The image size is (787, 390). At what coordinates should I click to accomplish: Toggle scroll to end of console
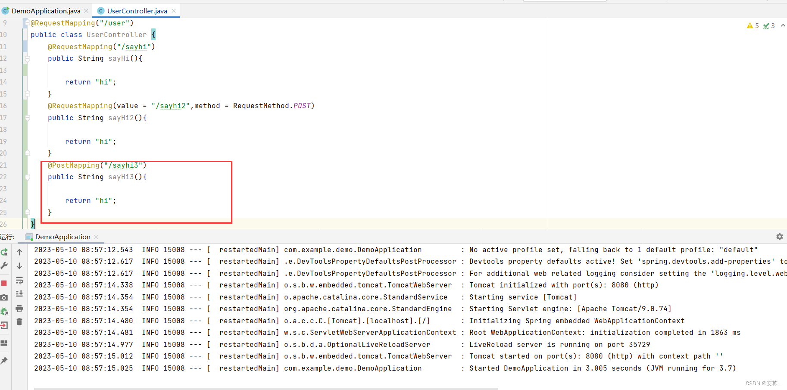pos(19,294)
